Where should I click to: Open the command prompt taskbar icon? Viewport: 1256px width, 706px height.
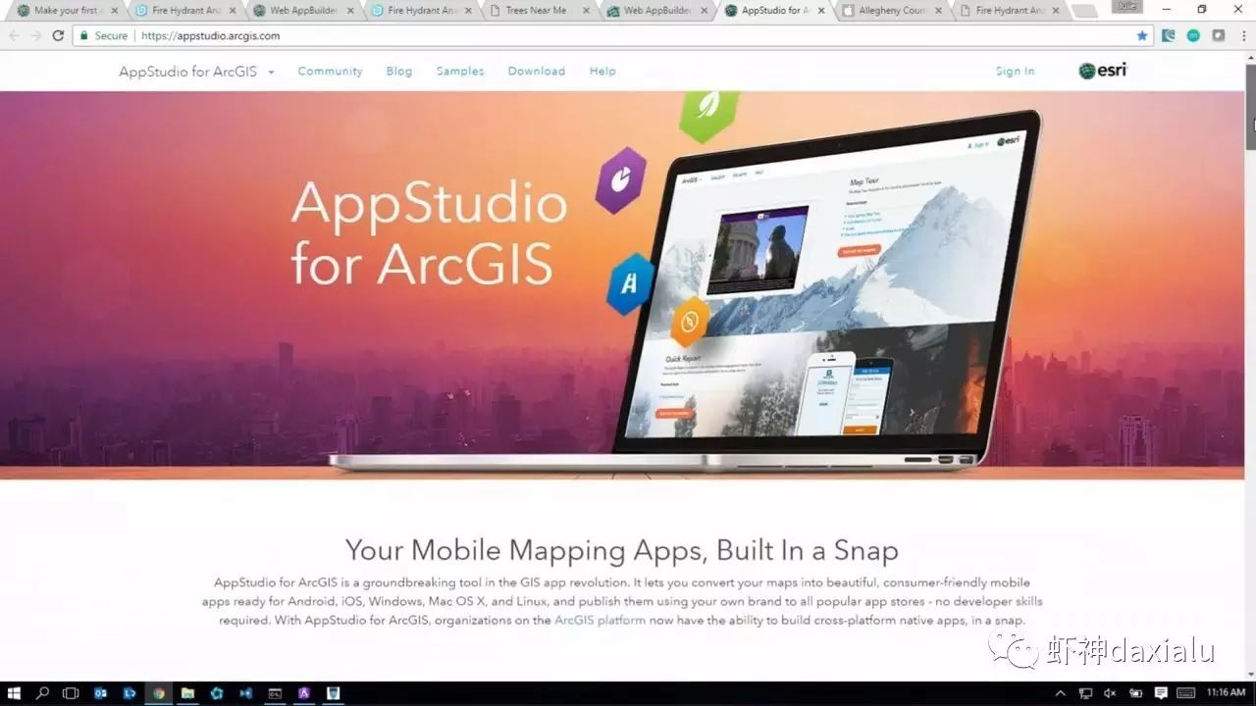275,693
